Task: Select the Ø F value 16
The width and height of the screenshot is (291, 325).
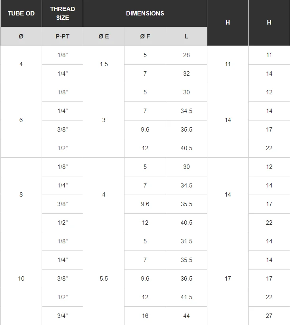Action: click(x=145, y=316)
